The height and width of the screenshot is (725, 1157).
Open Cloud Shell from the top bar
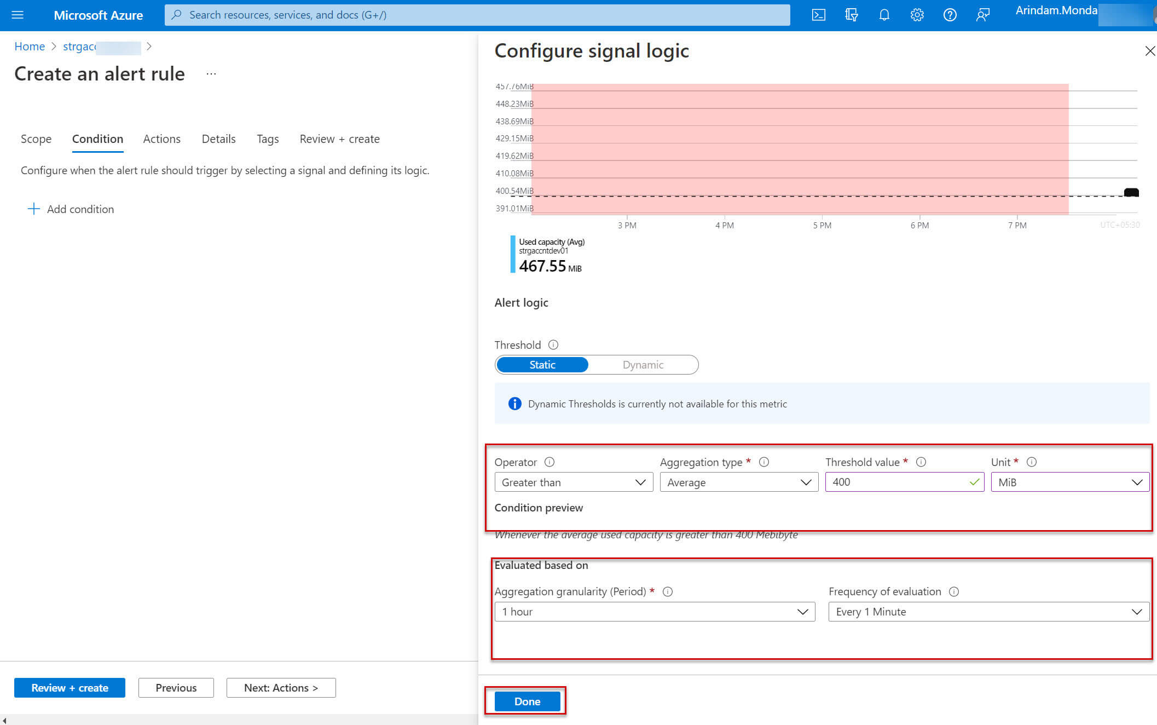(818, 15)
